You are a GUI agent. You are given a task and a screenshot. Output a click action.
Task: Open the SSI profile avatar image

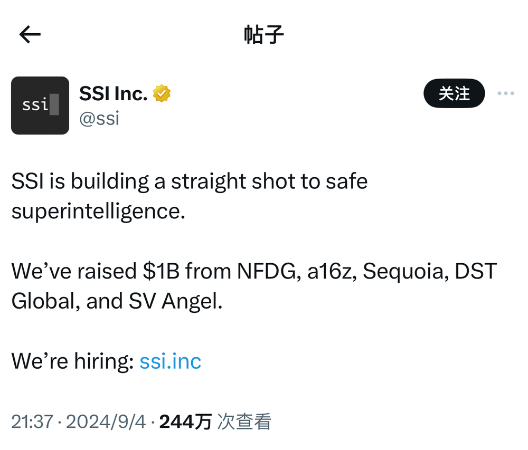(x=40, y=106)
